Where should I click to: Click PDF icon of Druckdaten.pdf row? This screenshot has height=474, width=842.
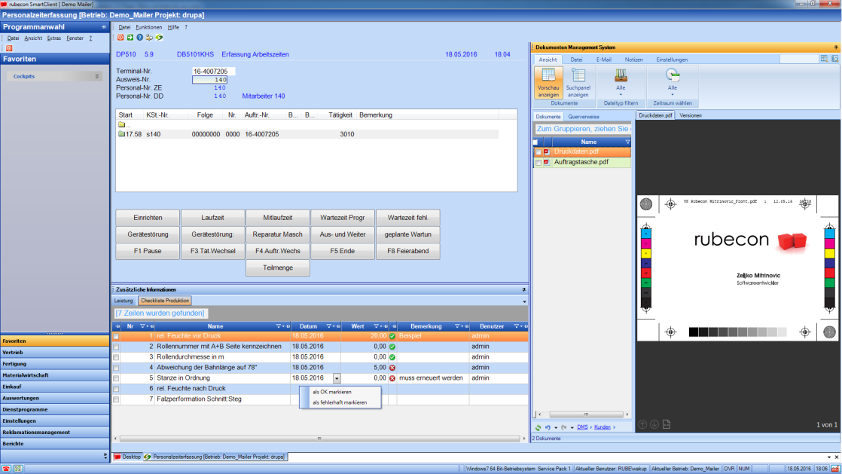(547, 152)
